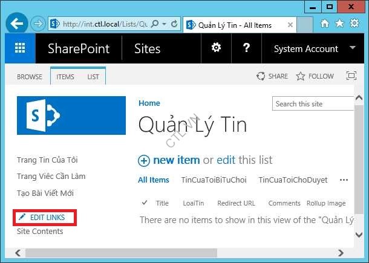Screen dimensions: 369x263
Task: Expand the System Account dropdown
Action: [x=352, y=48]
